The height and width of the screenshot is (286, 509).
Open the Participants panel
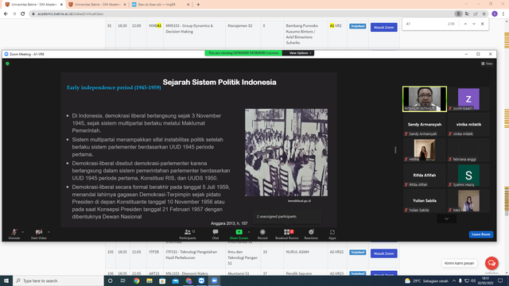(x=188, y=234)
